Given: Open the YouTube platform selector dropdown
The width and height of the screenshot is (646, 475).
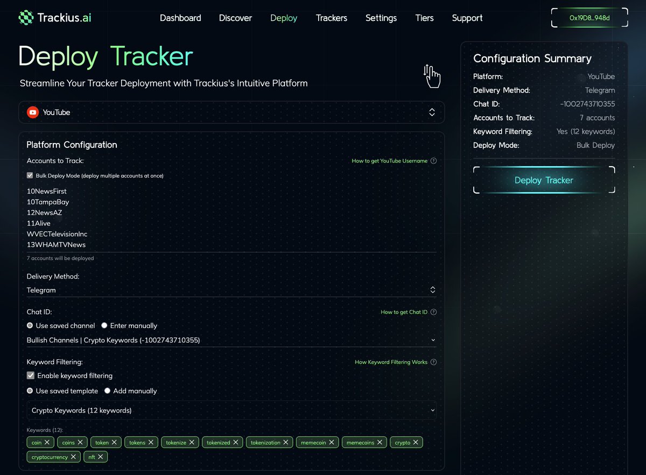Looking at the screenshot, I should coord(231,112).
